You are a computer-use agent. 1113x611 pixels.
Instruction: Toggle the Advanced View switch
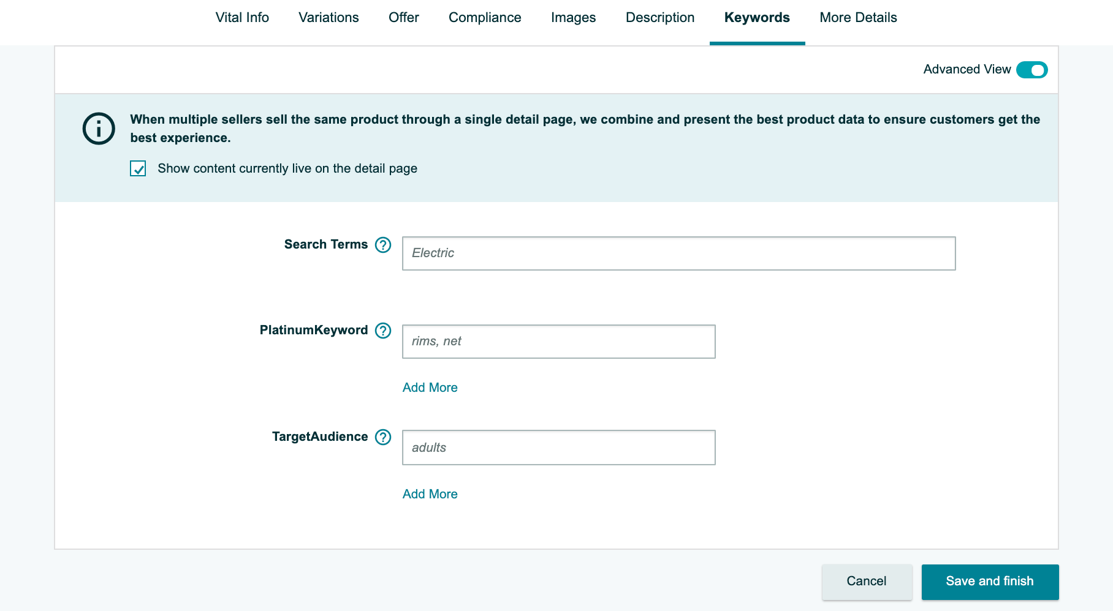tap(1032, 70)
